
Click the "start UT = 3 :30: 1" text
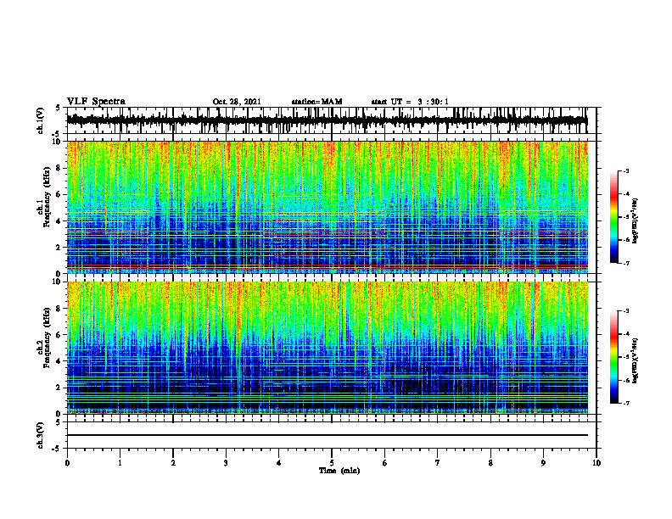click(410, 102)
